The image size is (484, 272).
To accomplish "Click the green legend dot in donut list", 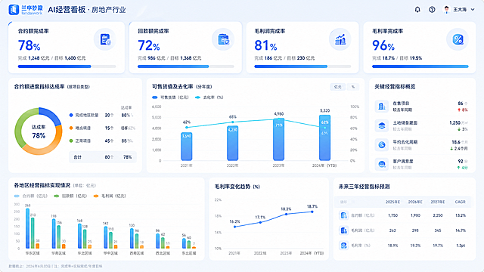I will pos(71,141).
